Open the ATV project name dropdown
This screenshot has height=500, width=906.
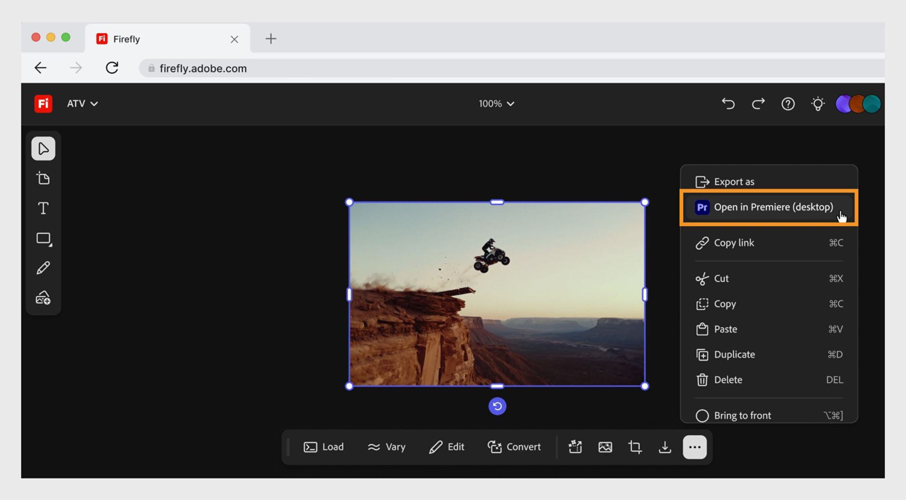point(82,104)
